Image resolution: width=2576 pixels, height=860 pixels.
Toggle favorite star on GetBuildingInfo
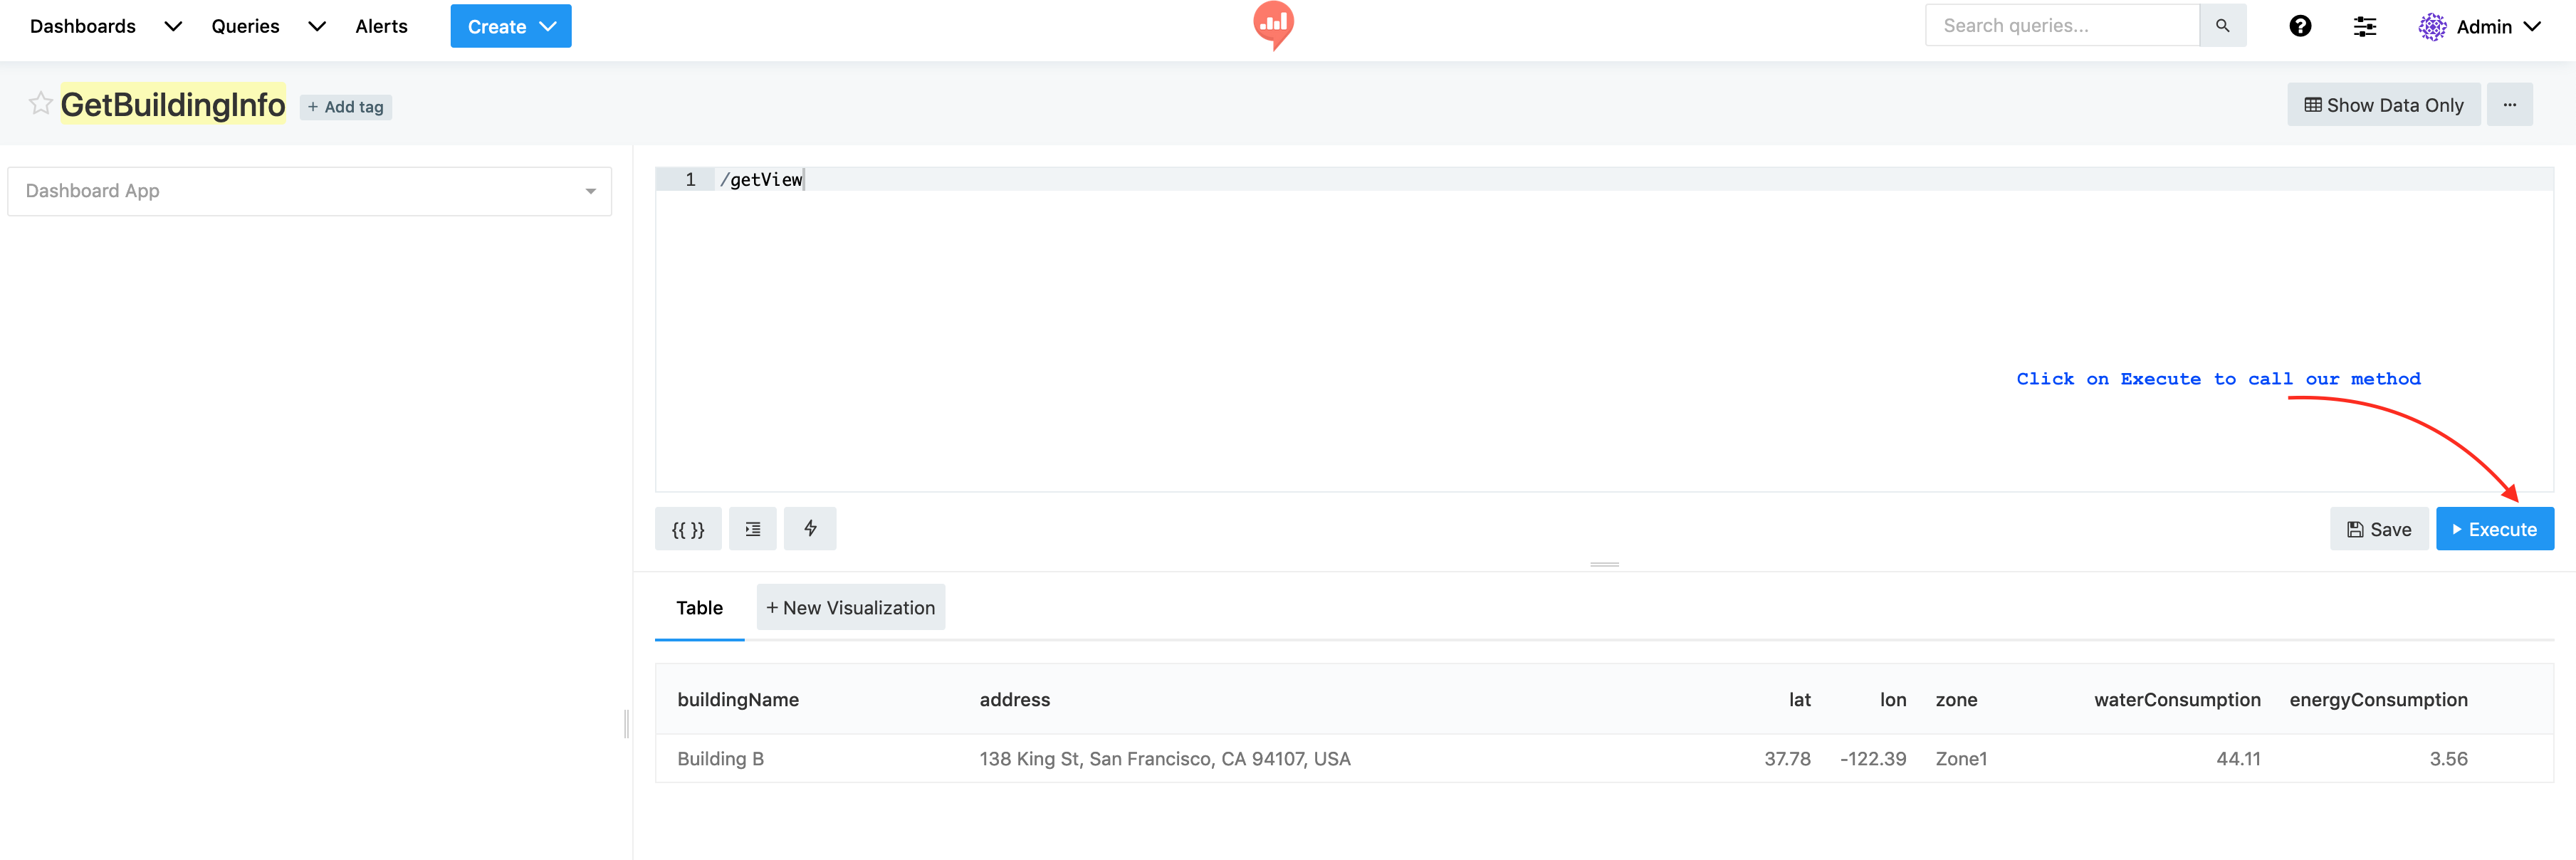40,103
